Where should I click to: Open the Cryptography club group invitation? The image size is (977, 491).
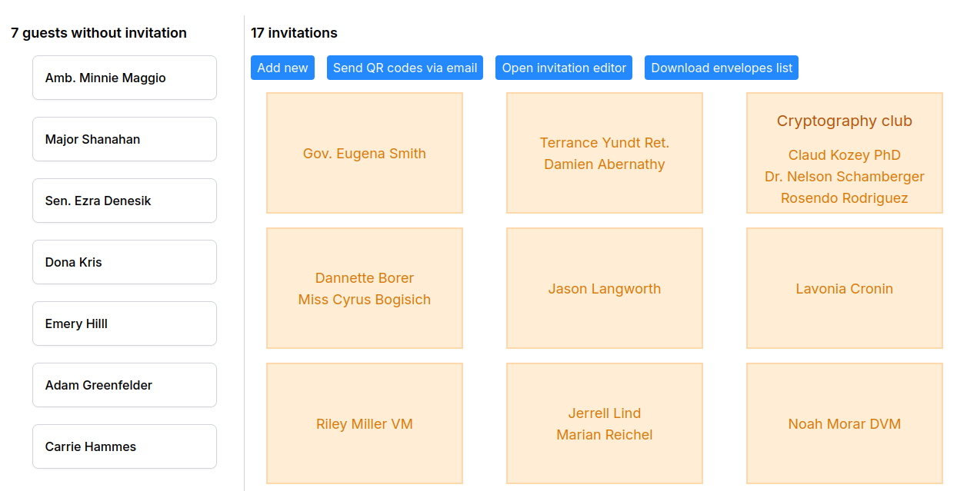[844, 153]
